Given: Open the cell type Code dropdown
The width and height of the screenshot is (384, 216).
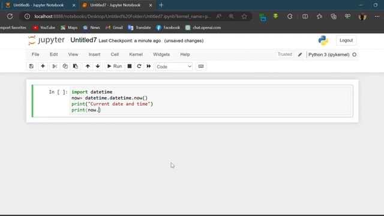Looking at the screenshot, I should [174, 67].
